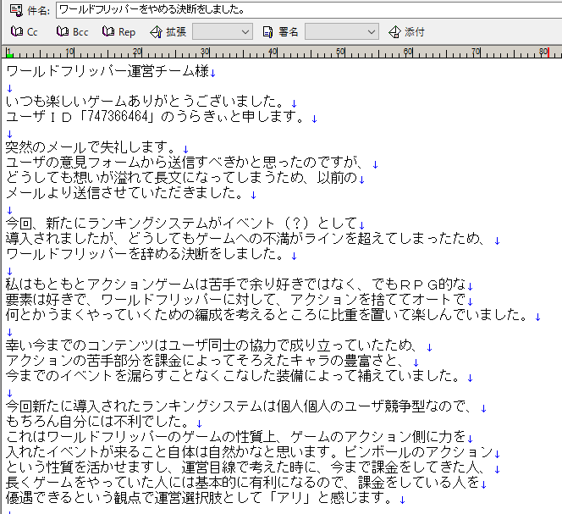Screen dimensions: 562x514
Task: Click line starting 今回、新たにランキングシステムが
Action: pyautogui.click(x=182, y=224)
